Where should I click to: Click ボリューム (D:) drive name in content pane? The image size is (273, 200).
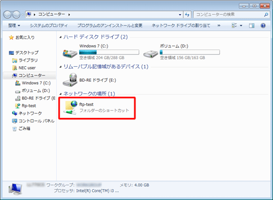[x=174, y=46]
